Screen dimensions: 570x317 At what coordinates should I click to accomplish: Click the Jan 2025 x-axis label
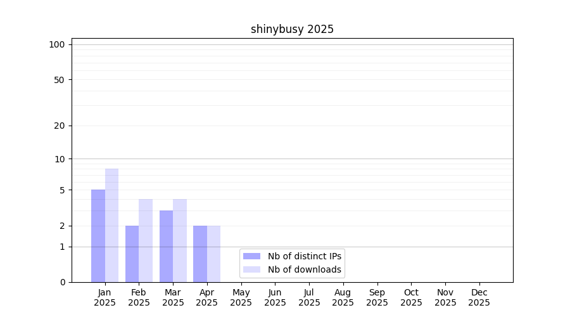coord(104,297)
